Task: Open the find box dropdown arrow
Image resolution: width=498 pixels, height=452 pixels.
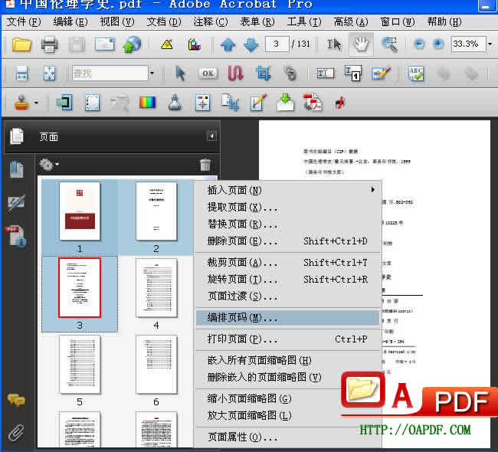Action: pyautogui.click(x=152, y=74)
